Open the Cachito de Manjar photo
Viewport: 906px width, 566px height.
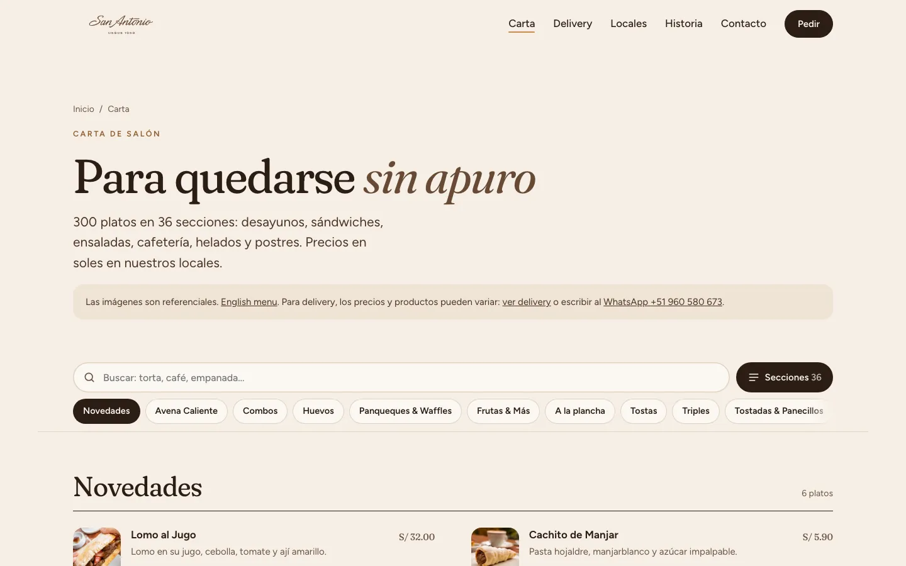click(495, 547)
